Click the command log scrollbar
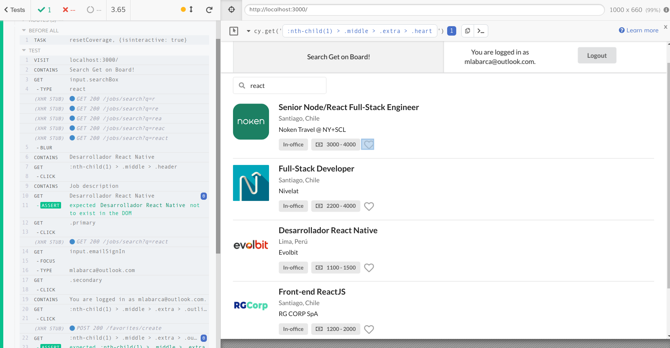This screenshot has height=348, width=670. point(218,145)
